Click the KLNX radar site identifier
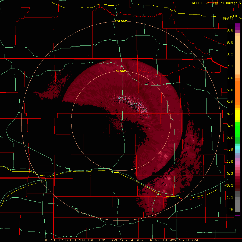The height and width of the screenshot is (242, 242). coord(155,240)
